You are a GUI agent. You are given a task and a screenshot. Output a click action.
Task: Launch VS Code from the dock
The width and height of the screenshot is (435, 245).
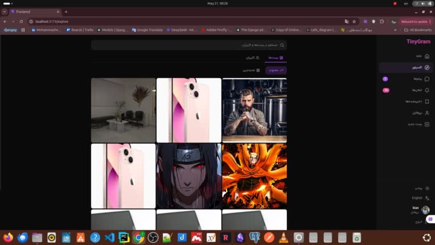109,238
